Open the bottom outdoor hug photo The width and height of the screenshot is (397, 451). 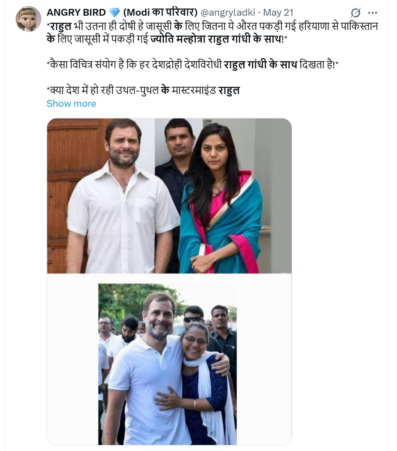tap(168, 364)
